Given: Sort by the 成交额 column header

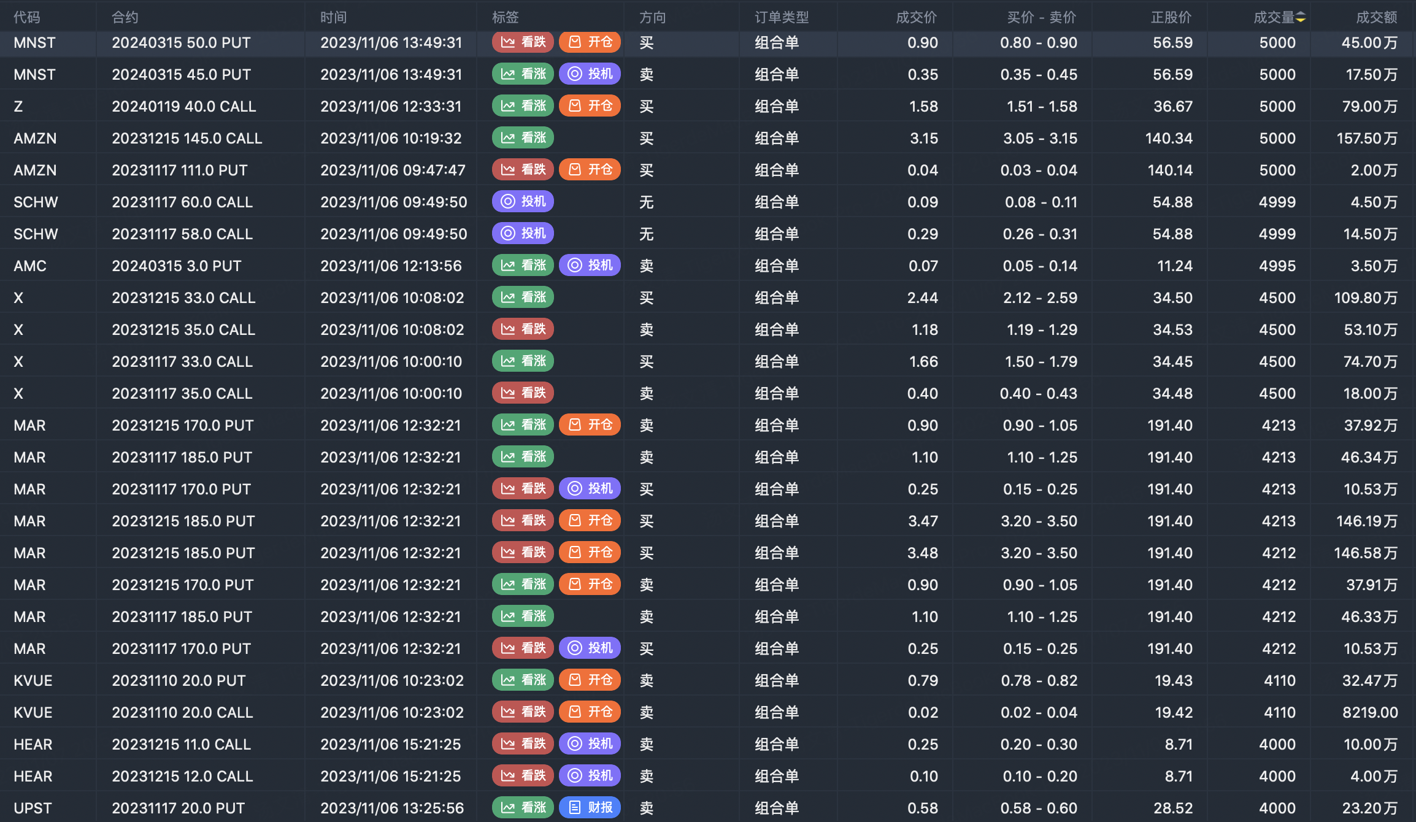Looking at the screenshot, I should click(1377, 17).
